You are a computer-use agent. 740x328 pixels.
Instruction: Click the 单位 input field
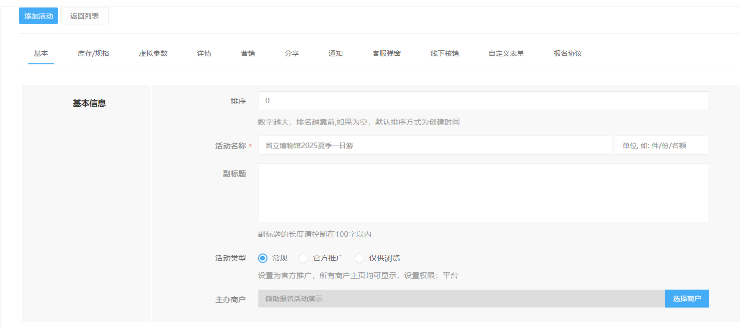[x=662, y=145]
